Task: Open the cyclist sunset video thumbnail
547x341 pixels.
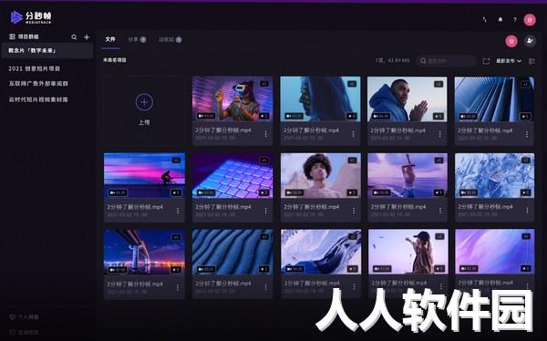Action: click(x=144, y=176)
